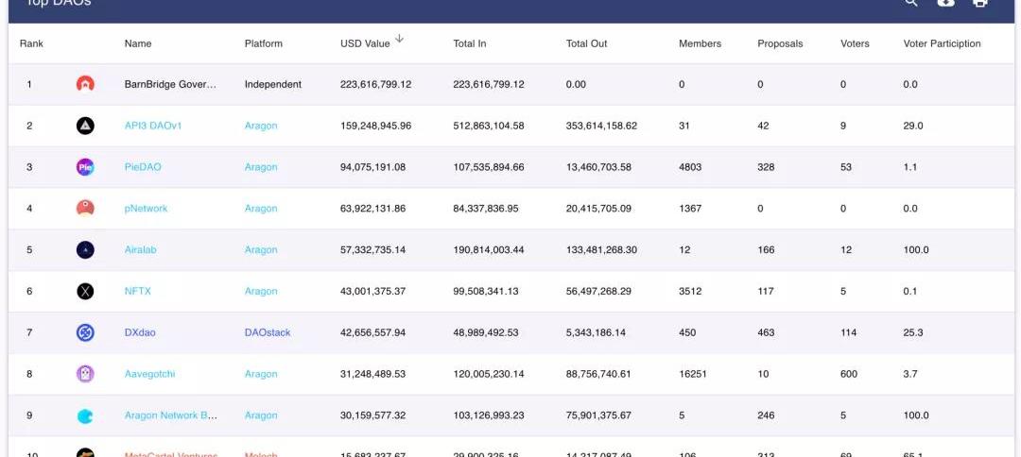Screen dimensions: 1021x457
Task: Sort by Proposals column header
Action: (x=780, y=43)
